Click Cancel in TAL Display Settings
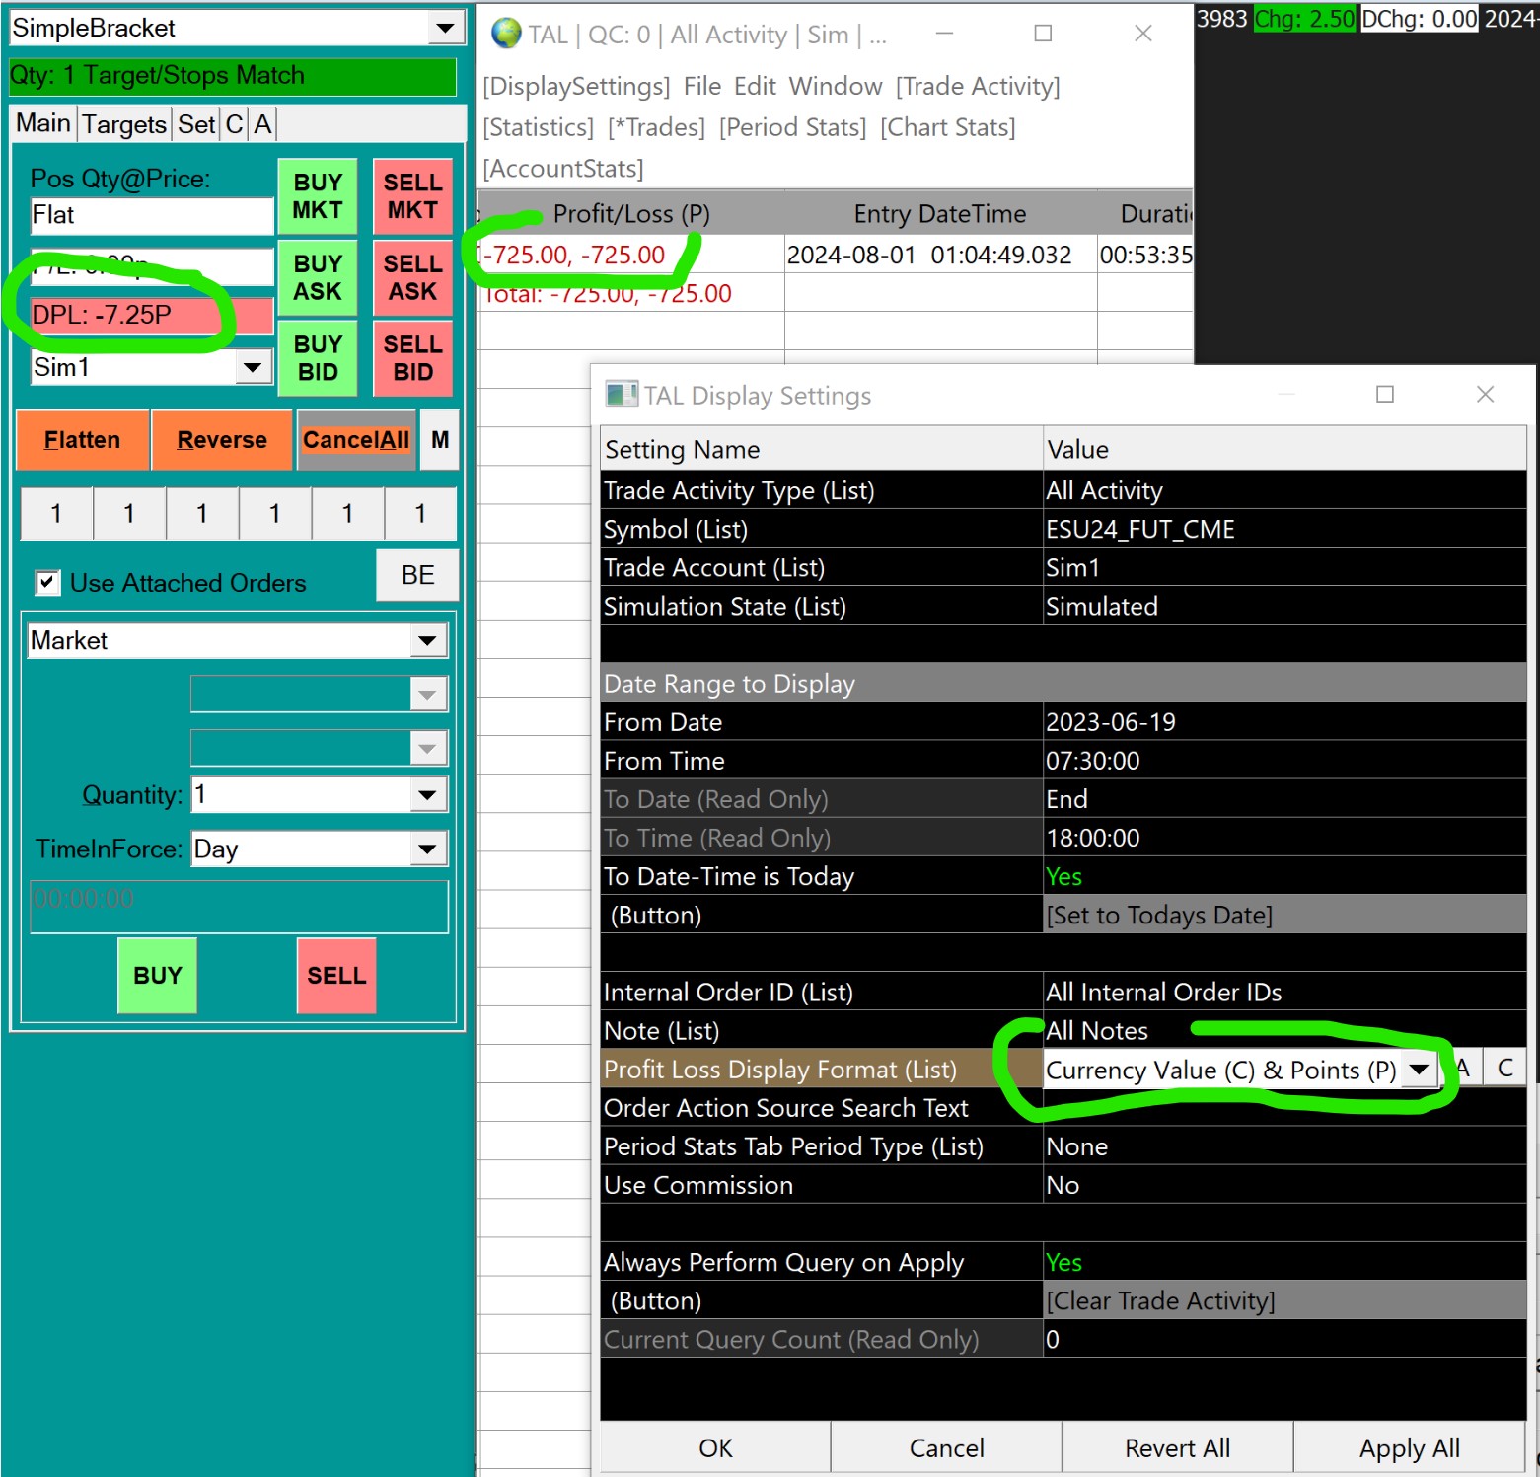This screenshot has height=1477, width=1540. (x=947, y=1448)
